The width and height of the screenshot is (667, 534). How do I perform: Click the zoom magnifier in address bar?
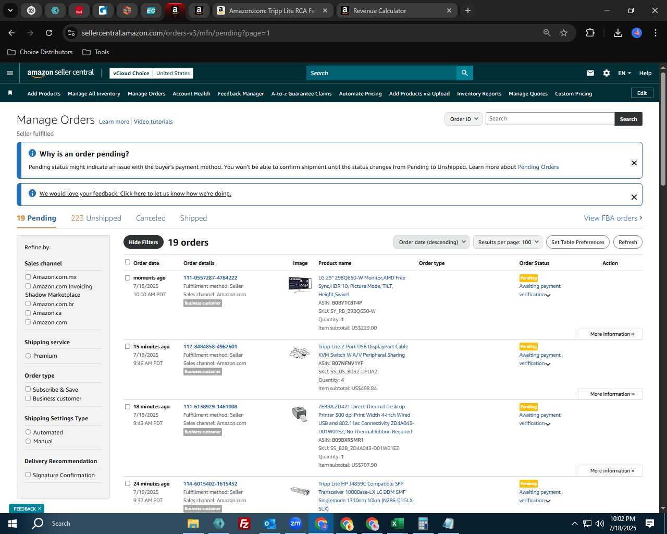(547, 33)
